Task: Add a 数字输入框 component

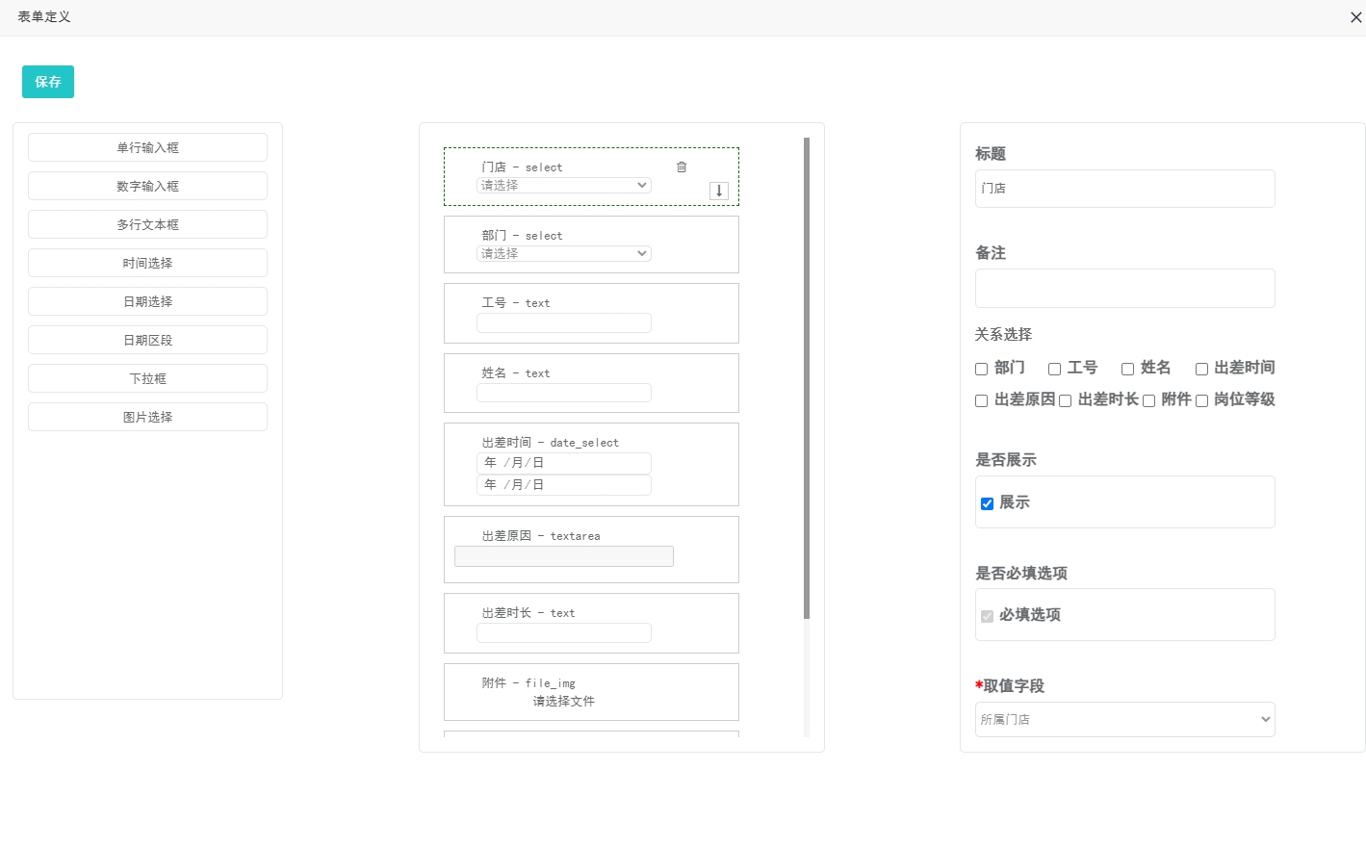Action: click(147, 186)
